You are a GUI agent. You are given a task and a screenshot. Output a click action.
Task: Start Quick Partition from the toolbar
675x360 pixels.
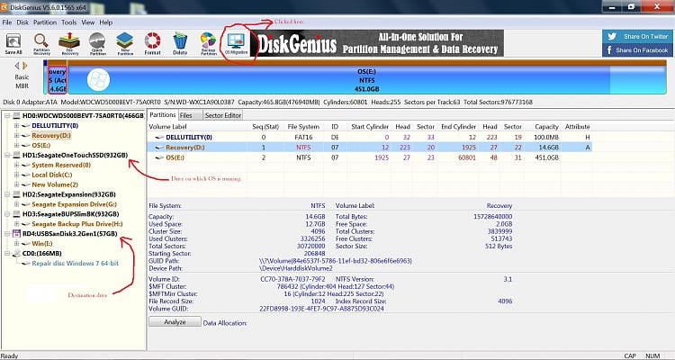click(x=97, y=44)
